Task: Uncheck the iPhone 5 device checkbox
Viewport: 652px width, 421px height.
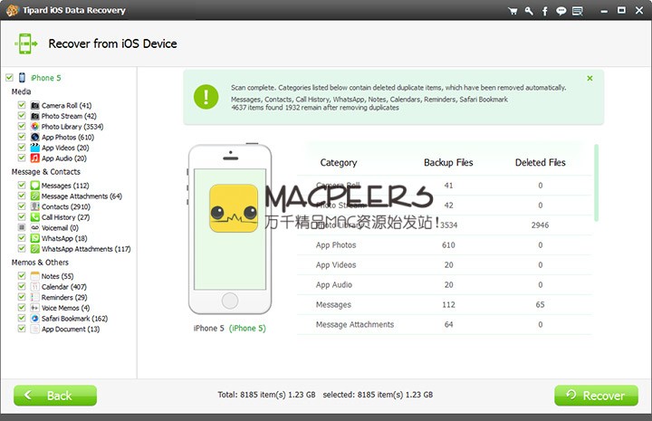Action: pyautogui.click(x=9, y=78)
